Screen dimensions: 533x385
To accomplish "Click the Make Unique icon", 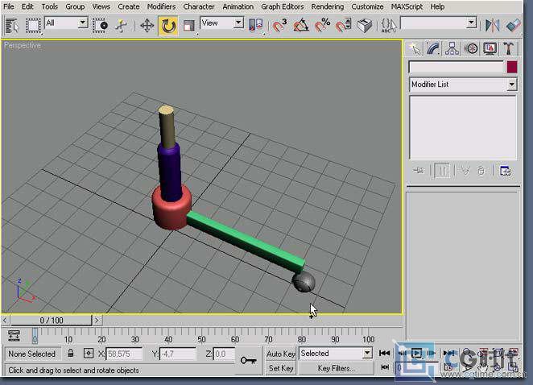I will coord(465,171).
